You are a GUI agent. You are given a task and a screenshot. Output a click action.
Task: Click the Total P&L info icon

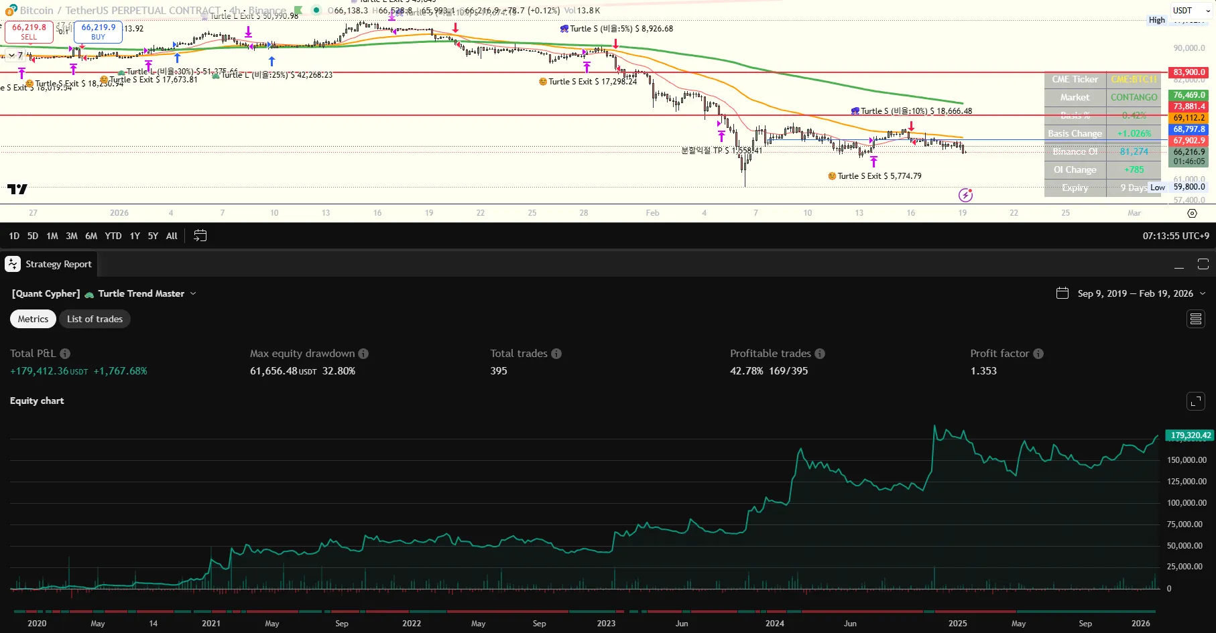tap(65, 354)
